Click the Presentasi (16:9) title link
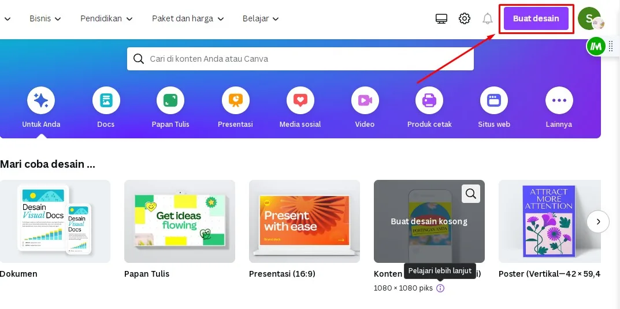 coord(283,274)
